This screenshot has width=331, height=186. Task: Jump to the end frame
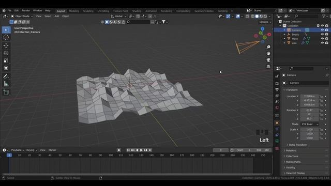(150, 150)
